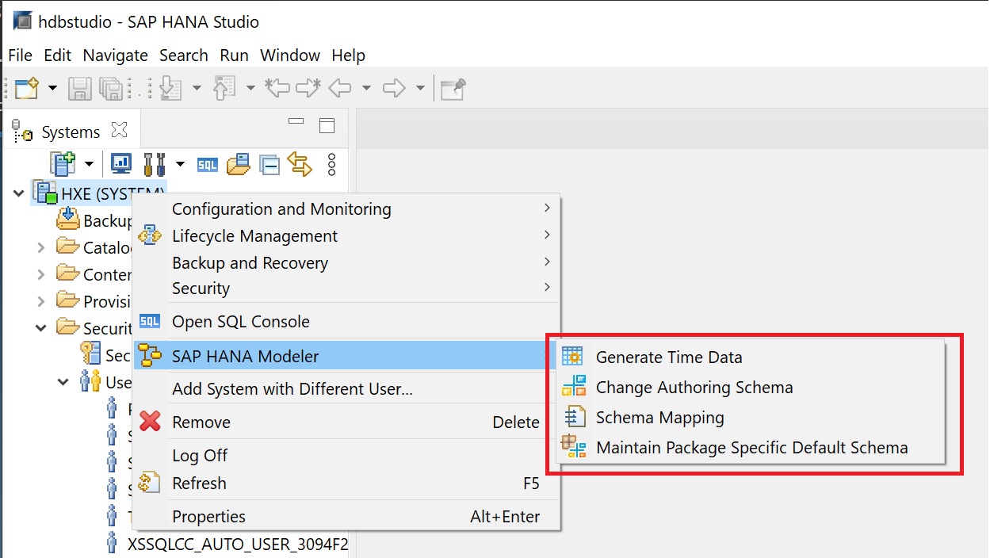This screenshot has width=990, height=558.
Task: Close the Systems view tab
Action: [x=120, y=129]
